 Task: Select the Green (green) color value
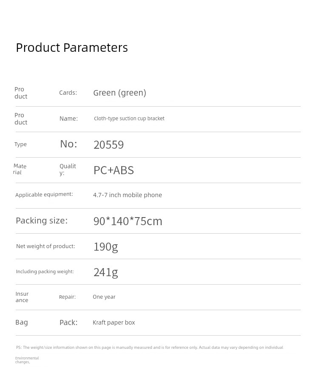pyautogui.click(x=120, y=93)
